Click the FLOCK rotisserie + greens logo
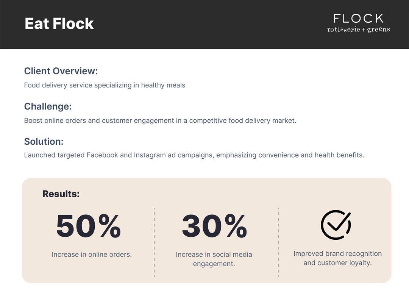 [x=359, y=23]
